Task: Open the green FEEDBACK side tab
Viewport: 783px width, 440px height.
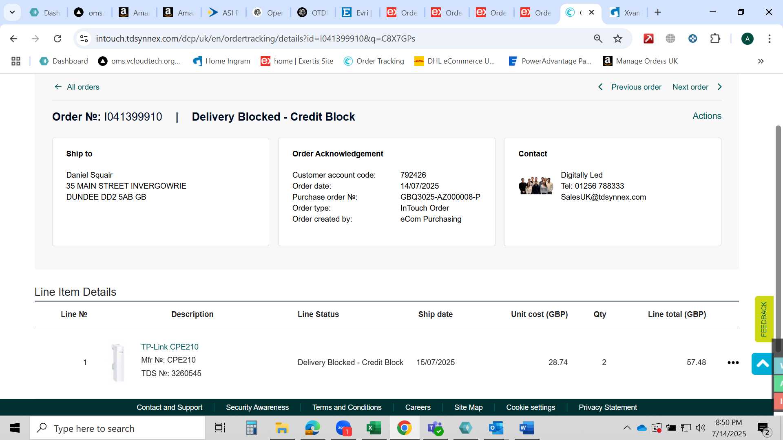Action: (x=763, y=319)
